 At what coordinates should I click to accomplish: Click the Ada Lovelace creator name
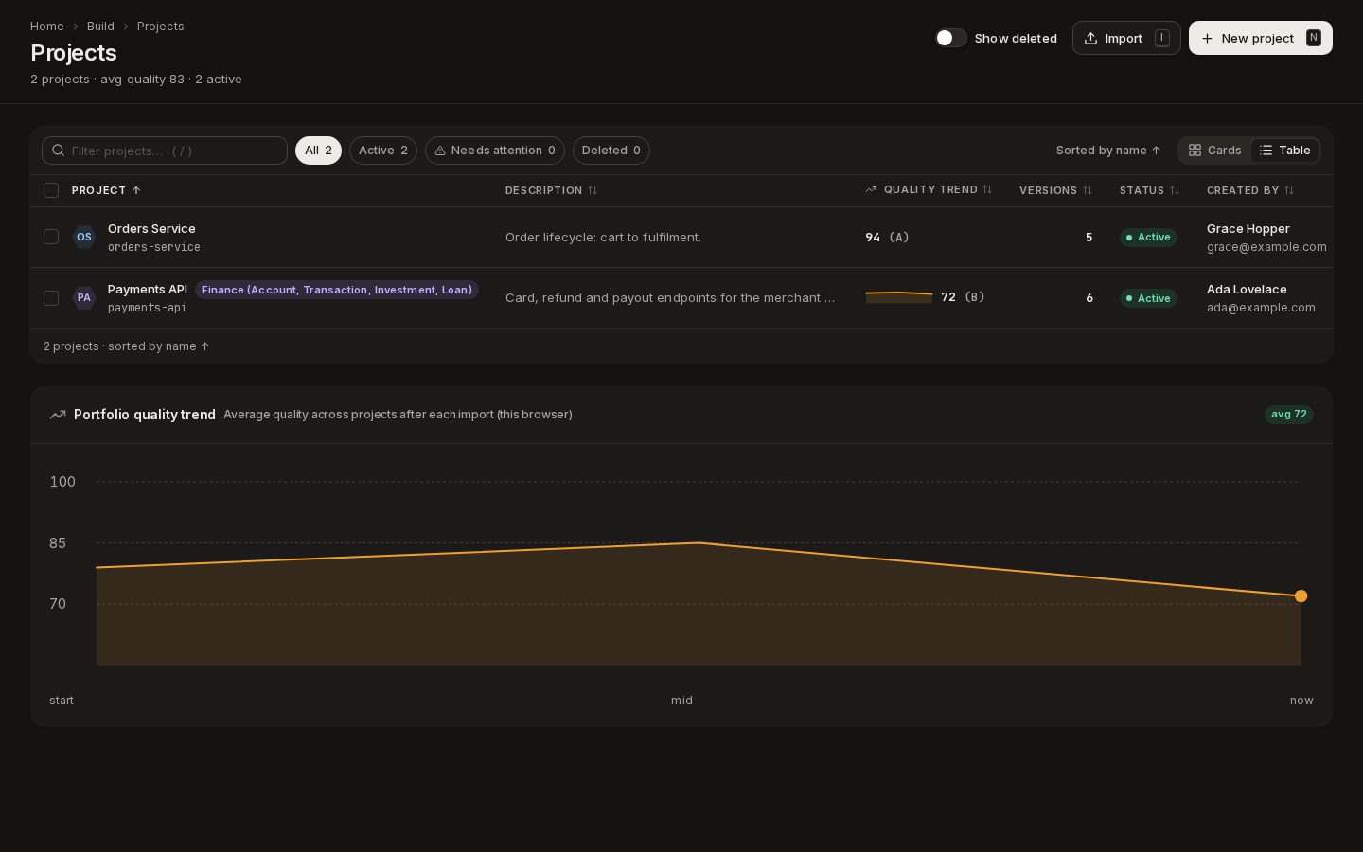point(1247,290)
